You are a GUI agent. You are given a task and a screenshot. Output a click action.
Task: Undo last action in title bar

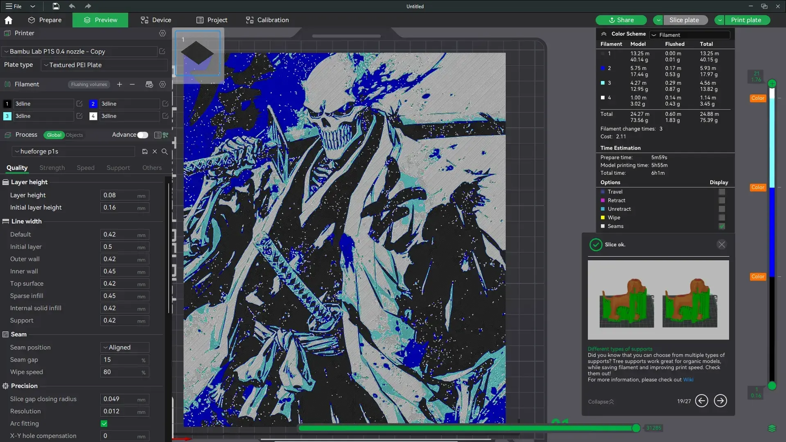[x=72, y=6]
